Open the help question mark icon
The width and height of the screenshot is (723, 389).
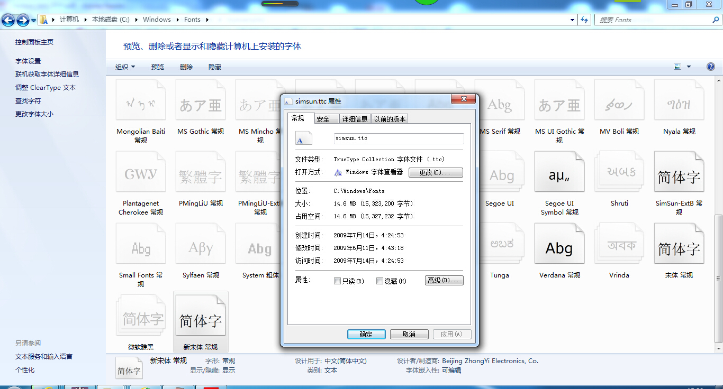click(x=711, y=67)
